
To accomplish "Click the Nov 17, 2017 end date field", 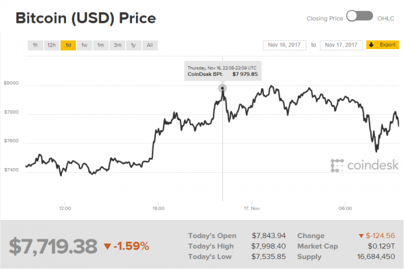I will 340,45.
